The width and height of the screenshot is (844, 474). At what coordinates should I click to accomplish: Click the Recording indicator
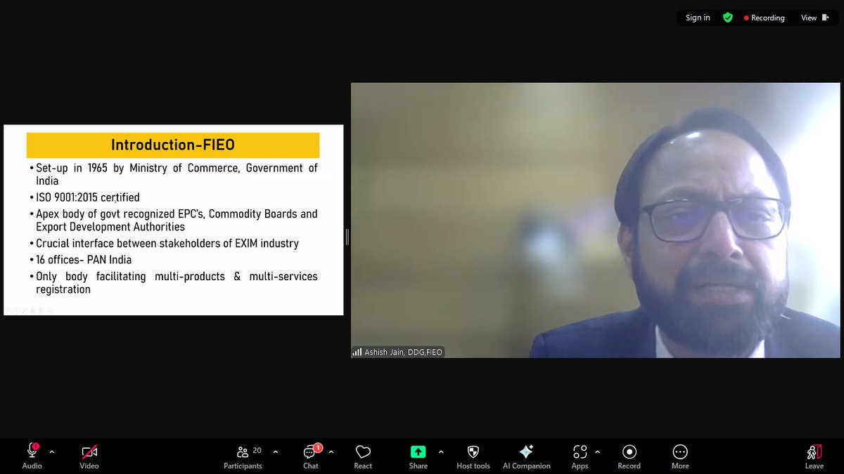pyautogui.click(x=764, y=18)
